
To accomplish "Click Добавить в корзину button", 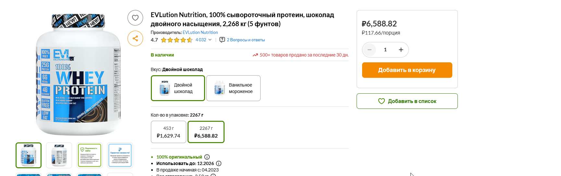I will point(407,70).
